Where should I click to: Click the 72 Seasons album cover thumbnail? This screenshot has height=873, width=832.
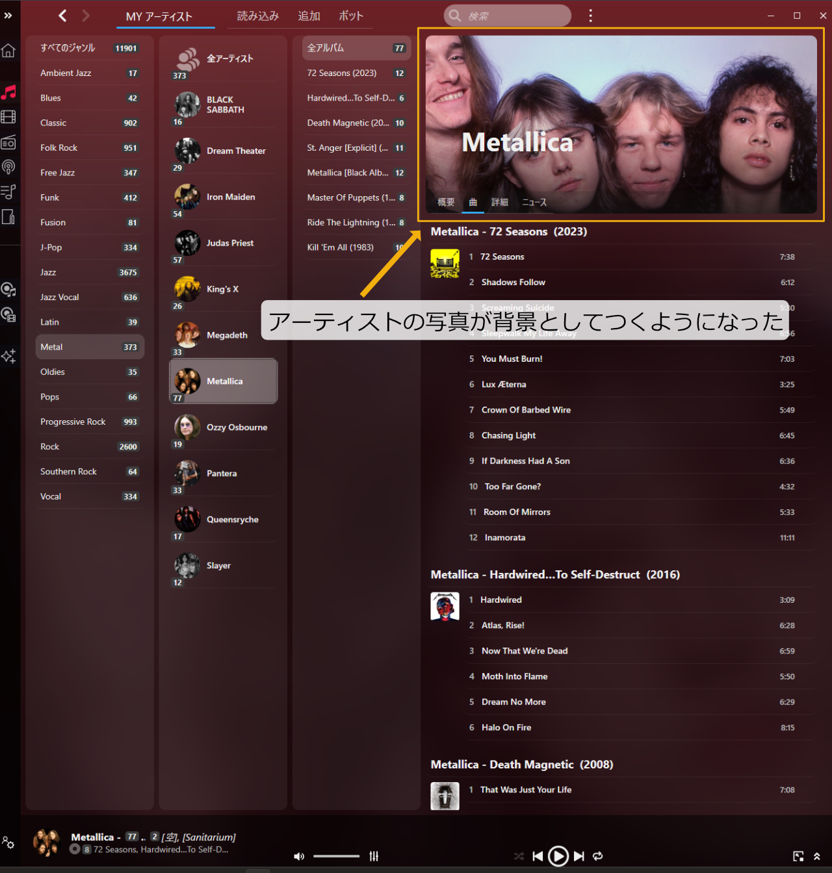(x=445, y=264)
